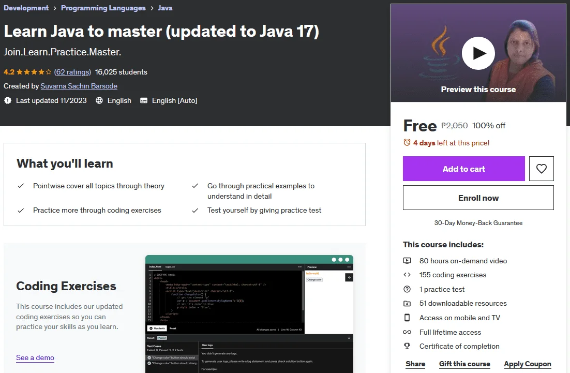Open the Java breadcrumb link
The width and height of the screenshot is (570, 373).
pyautogui.click(x=165, y=8)
